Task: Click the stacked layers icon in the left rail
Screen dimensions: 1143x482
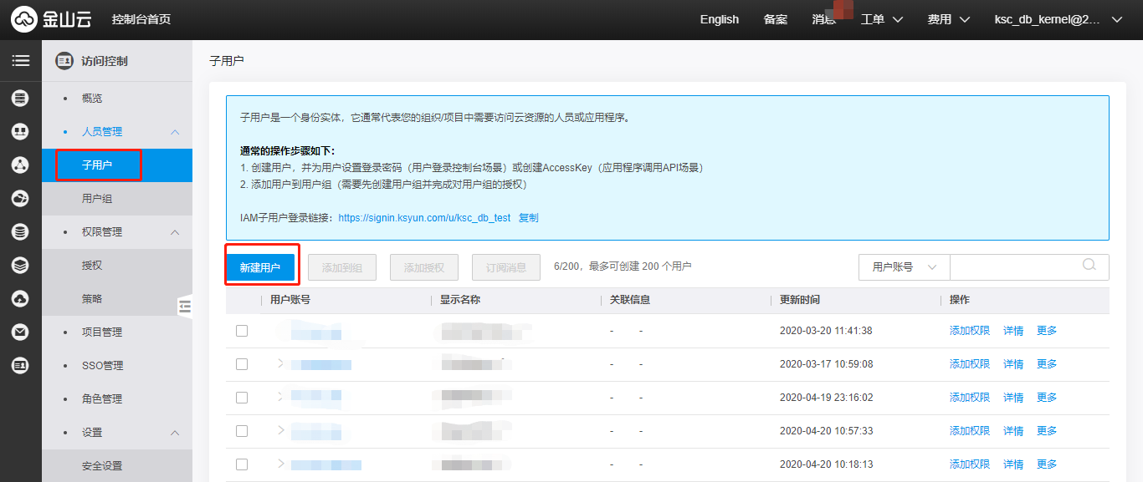Action: coord(20,265)
